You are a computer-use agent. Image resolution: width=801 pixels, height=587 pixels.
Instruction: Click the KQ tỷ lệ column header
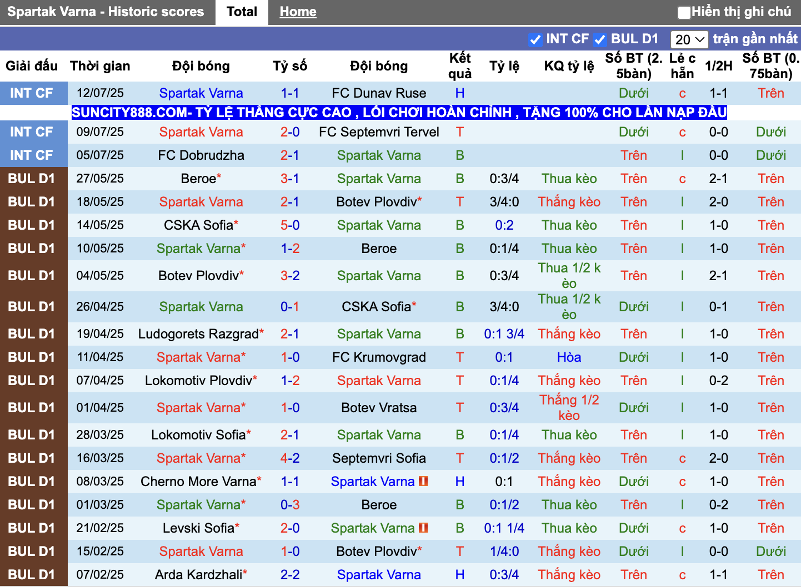(x=569, y=66)
